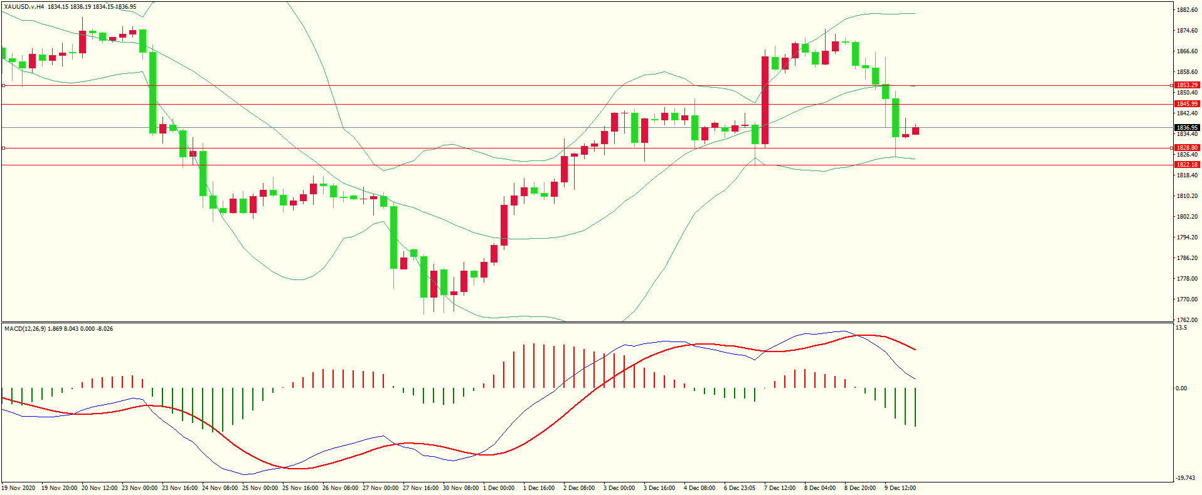Viewport: 1202px width, 495px height.
Task: Click the 20 Nov 12:00 time label
Action: 100,488
